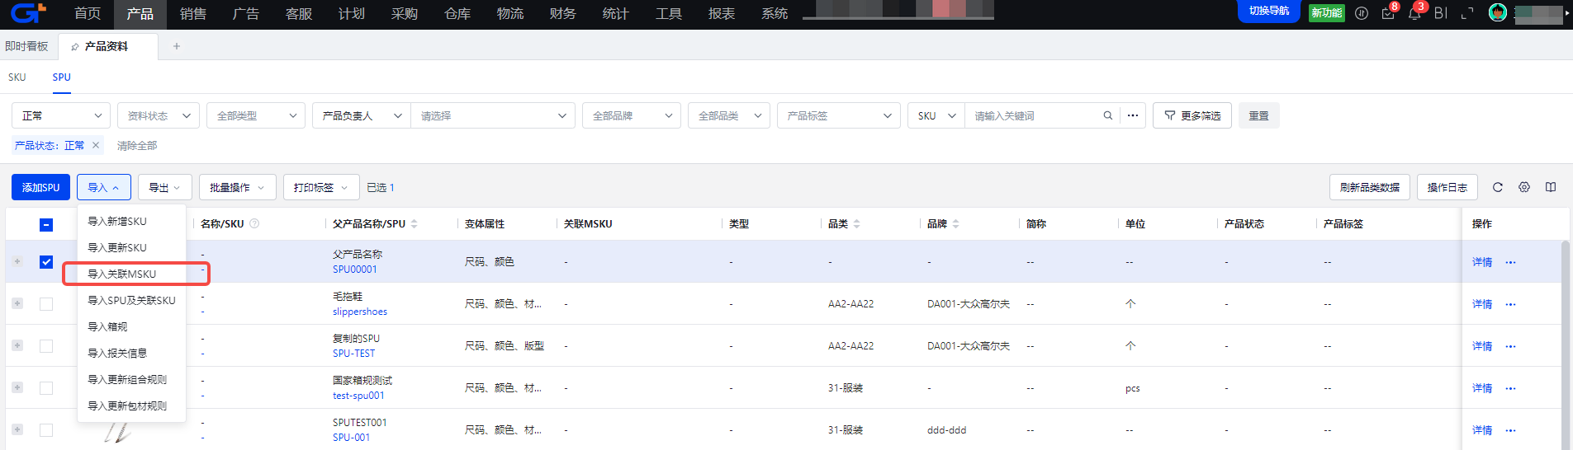Open more actions for SPU-001 row

point(1510,430)
